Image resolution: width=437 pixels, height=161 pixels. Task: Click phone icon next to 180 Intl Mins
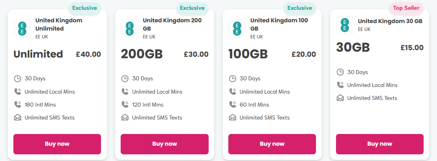pos(18,105)
